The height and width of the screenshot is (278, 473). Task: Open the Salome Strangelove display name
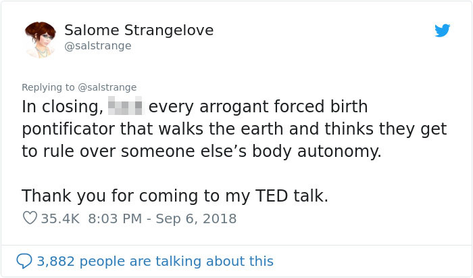139,30
